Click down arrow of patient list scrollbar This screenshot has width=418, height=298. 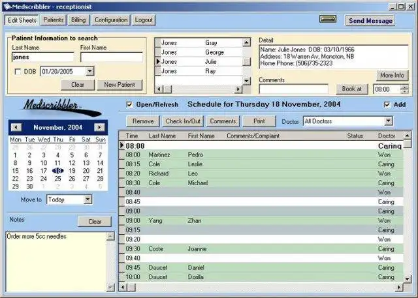(247, 81)
